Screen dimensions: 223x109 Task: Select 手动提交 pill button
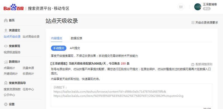pos(59,48)
